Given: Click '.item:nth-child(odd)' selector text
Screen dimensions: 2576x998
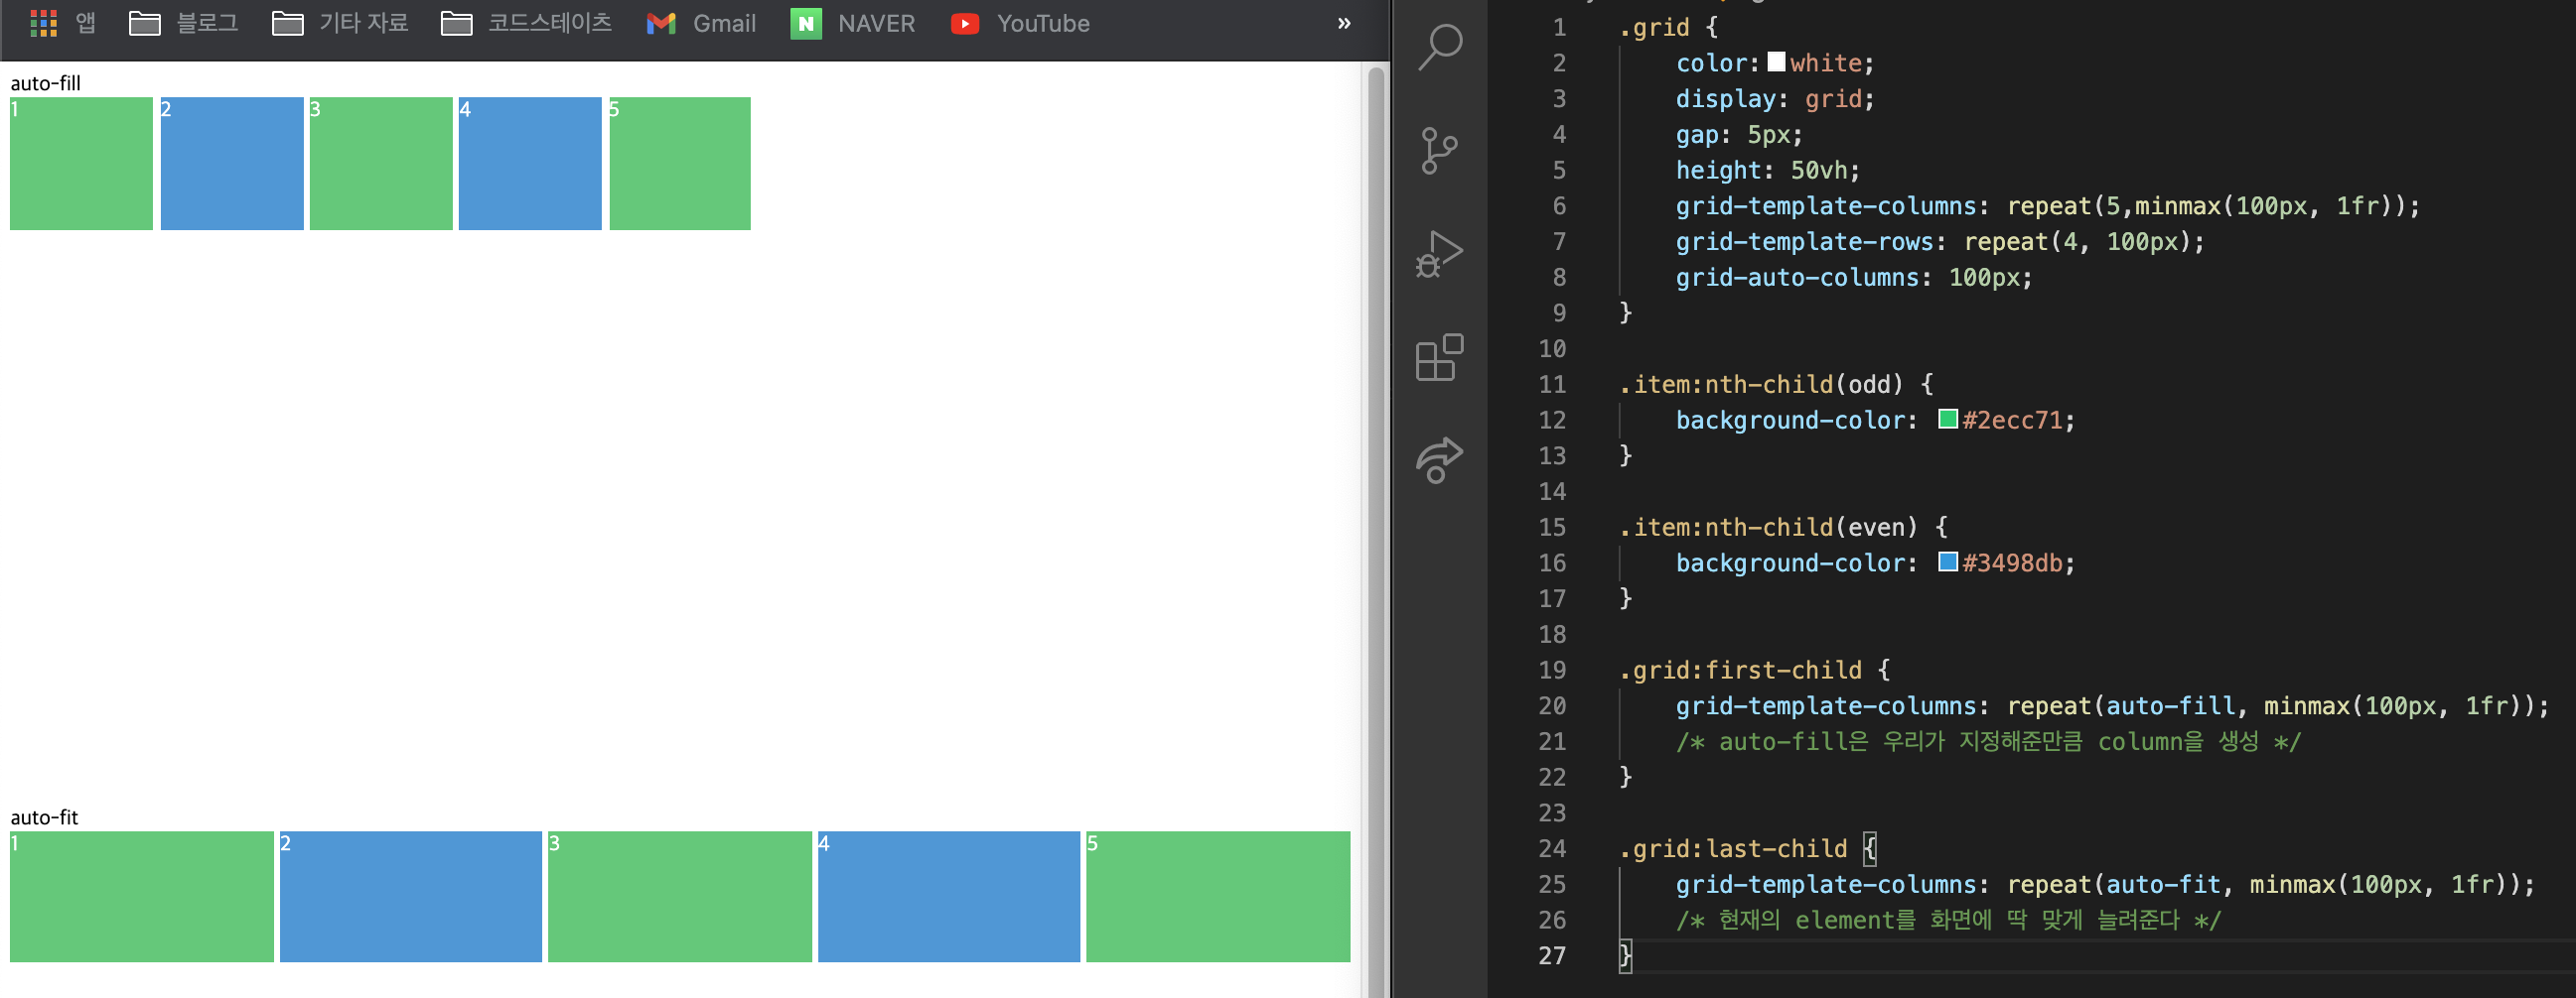Looking at the screenshot, I should 1761,384.
